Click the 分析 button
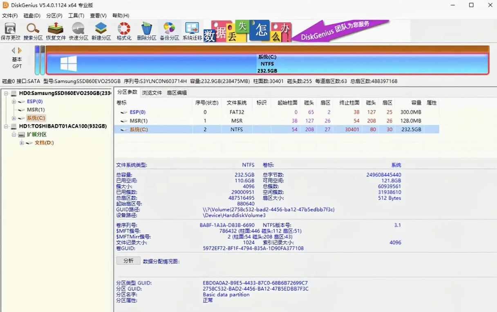Screen dimensions: 497x312 [128, 261]
